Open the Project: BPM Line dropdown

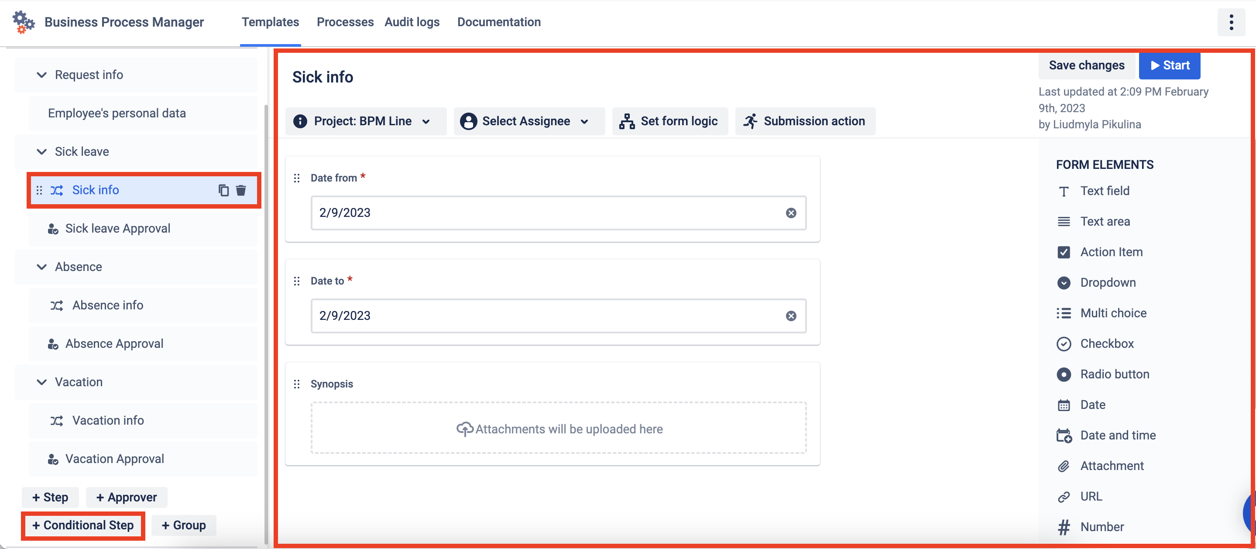pos(366,121)
